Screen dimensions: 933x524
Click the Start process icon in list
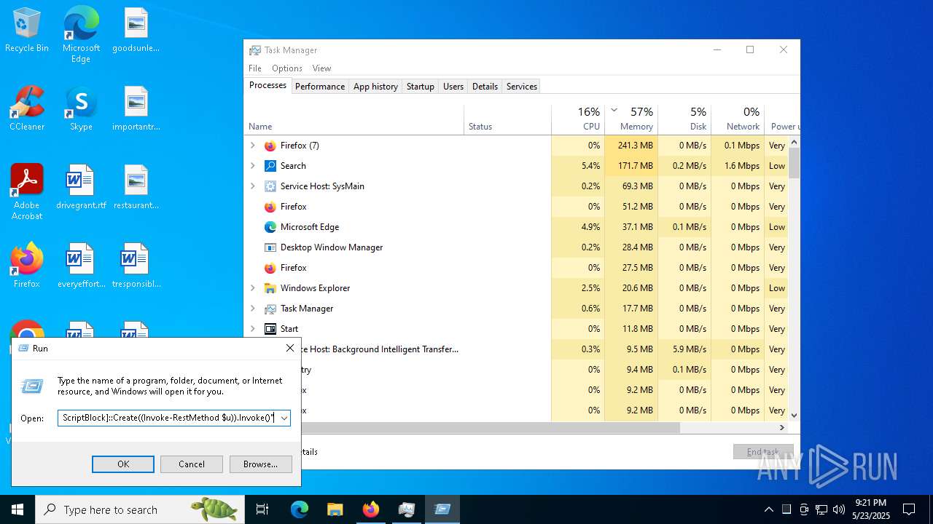[x=270, y=329]
